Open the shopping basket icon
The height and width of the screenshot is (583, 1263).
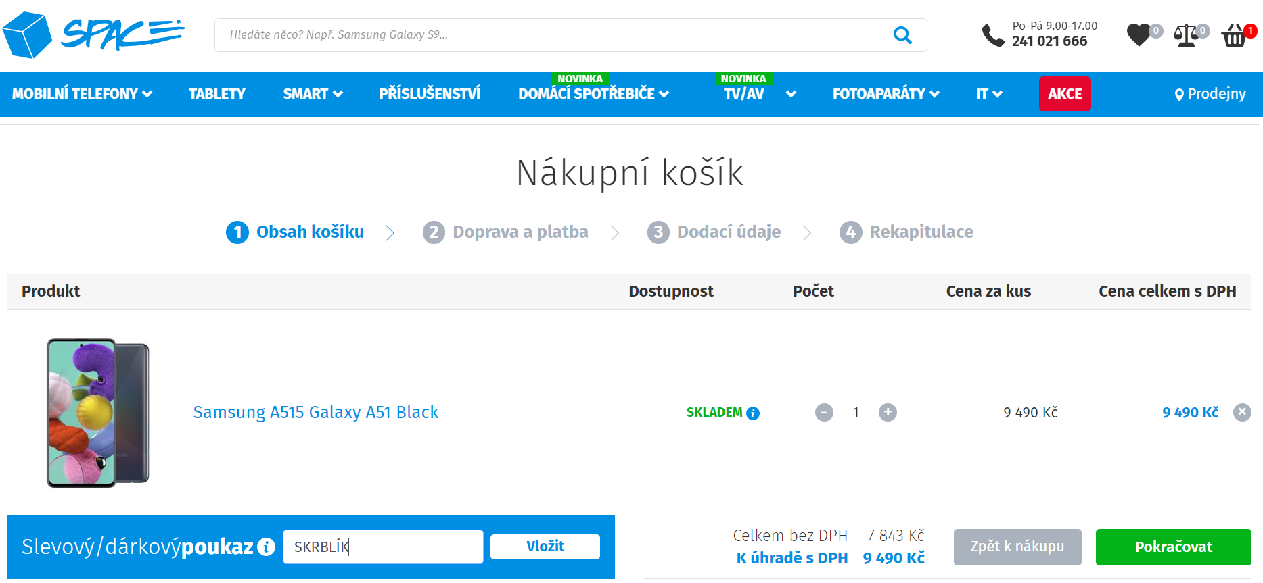(1234, 35)
